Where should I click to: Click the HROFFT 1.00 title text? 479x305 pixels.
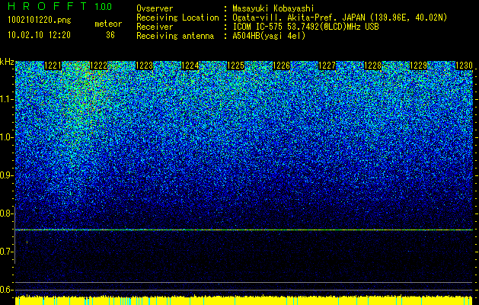(x=59, y=6)
